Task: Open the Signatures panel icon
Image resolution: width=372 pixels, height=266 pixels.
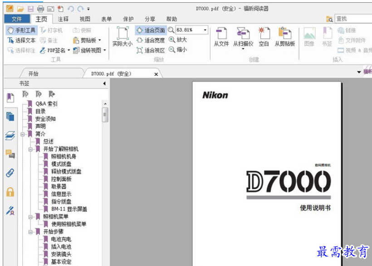Action: [x=10, y=211]
